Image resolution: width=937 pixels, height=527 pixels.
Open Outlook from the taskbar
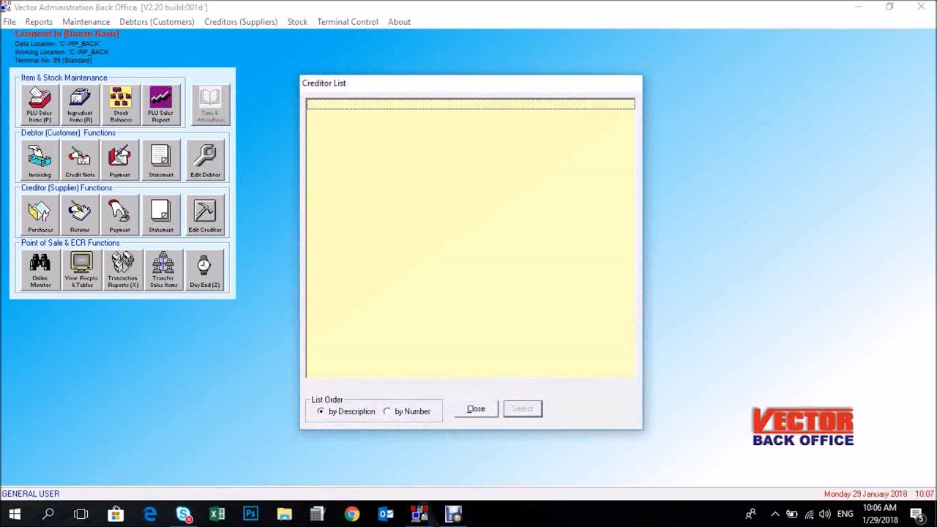[x=386, y=514]
